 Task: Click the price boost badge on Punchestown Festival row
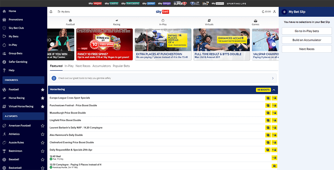[274, 105]
